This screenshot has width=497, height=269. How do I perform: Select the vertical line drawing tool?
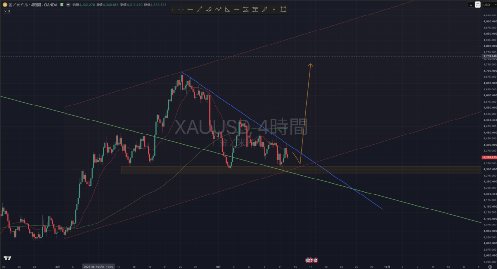point(274,10)
